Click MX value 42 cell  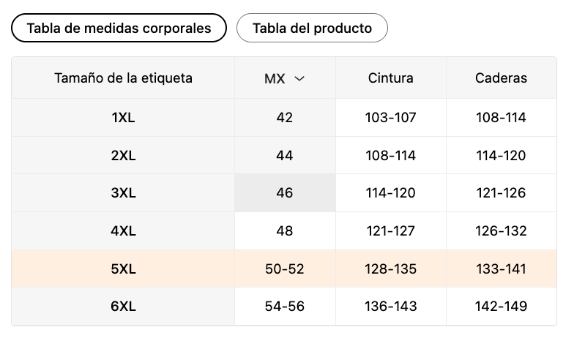coord(285,117)
